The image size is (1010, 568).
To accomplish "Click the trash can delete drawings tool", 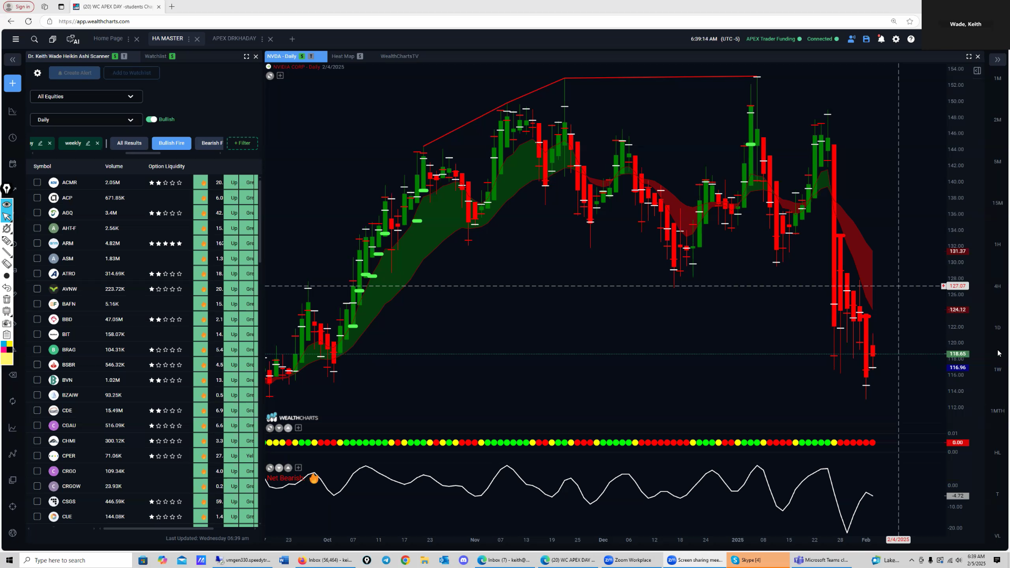I will [x=7, y=299].
